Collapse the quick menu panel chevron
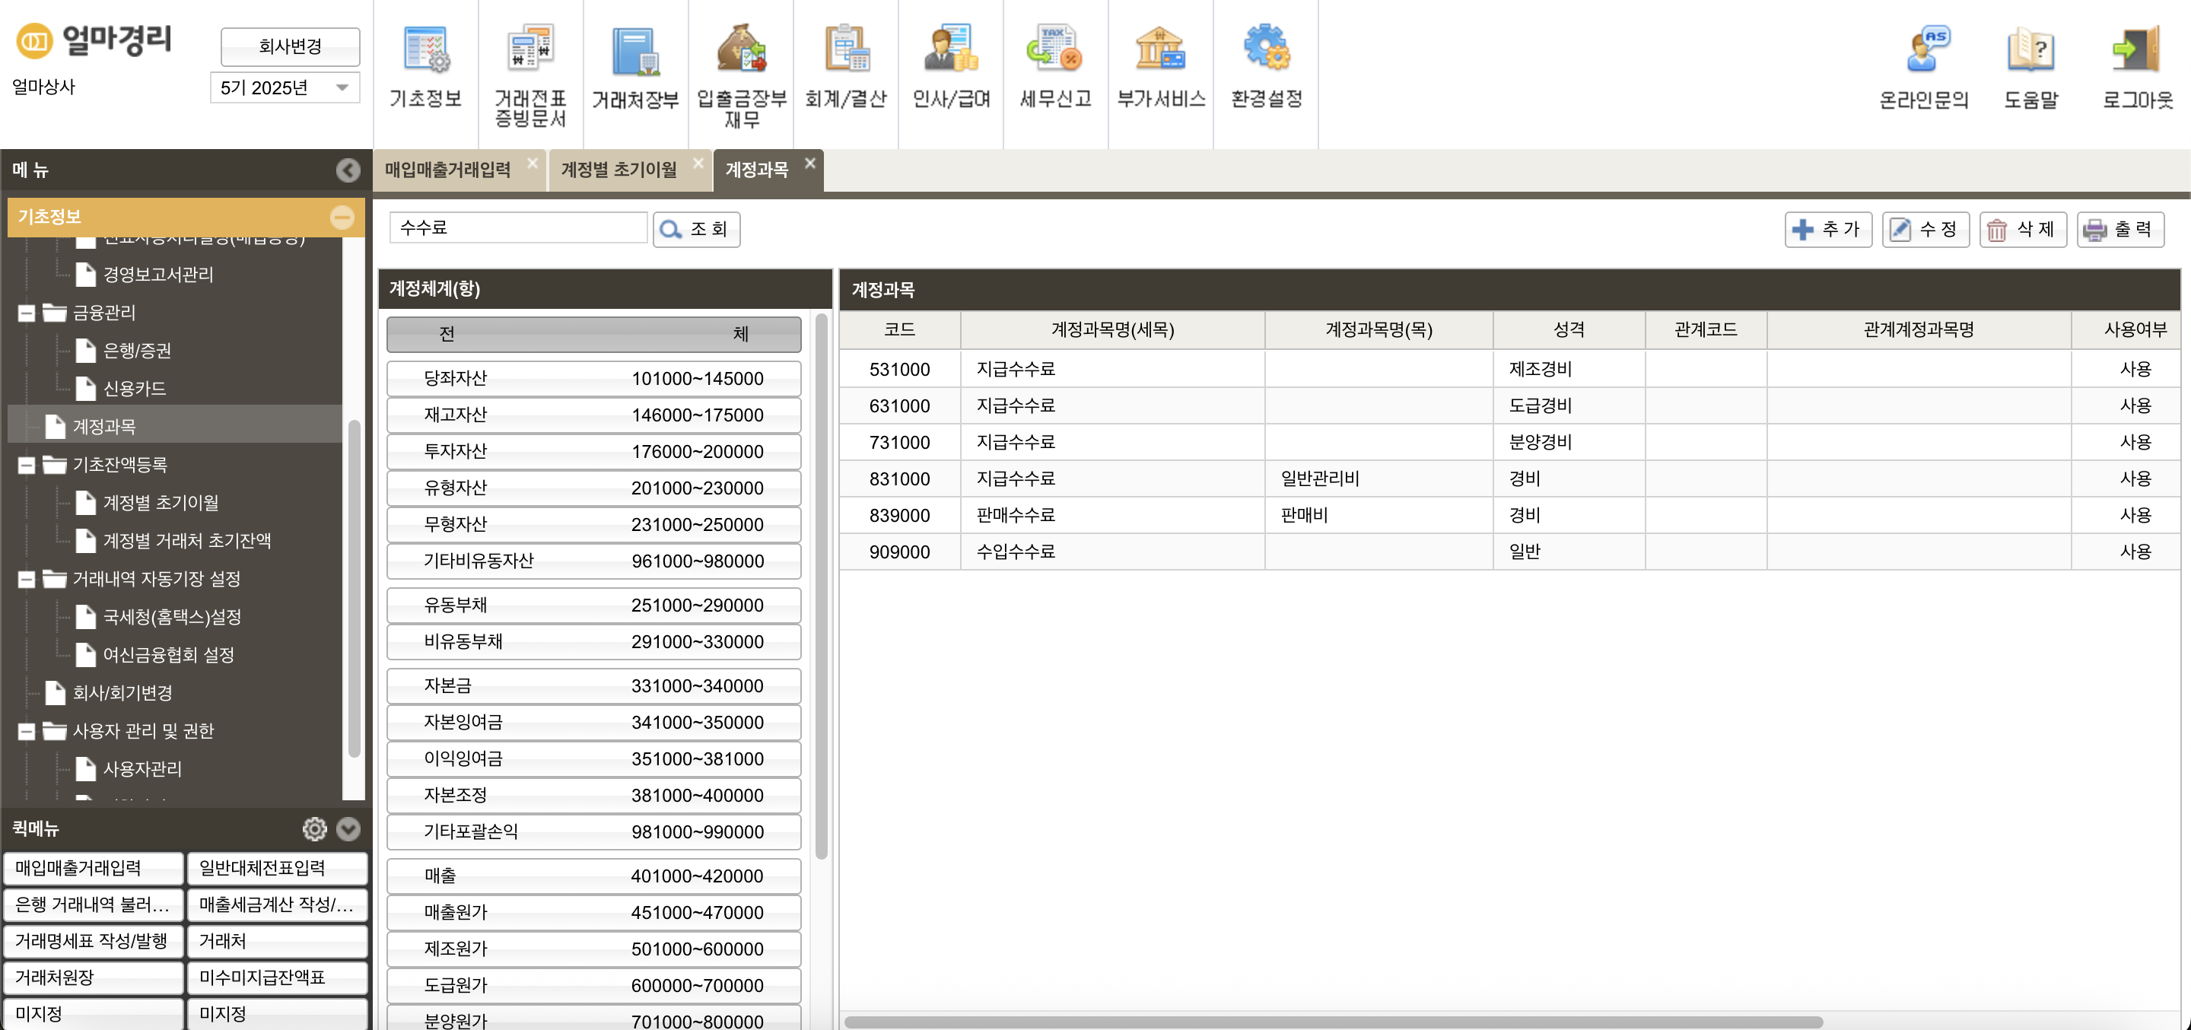Image resolution: width=2191 pixels, height=1030 pixels. (x=348, y=828)
